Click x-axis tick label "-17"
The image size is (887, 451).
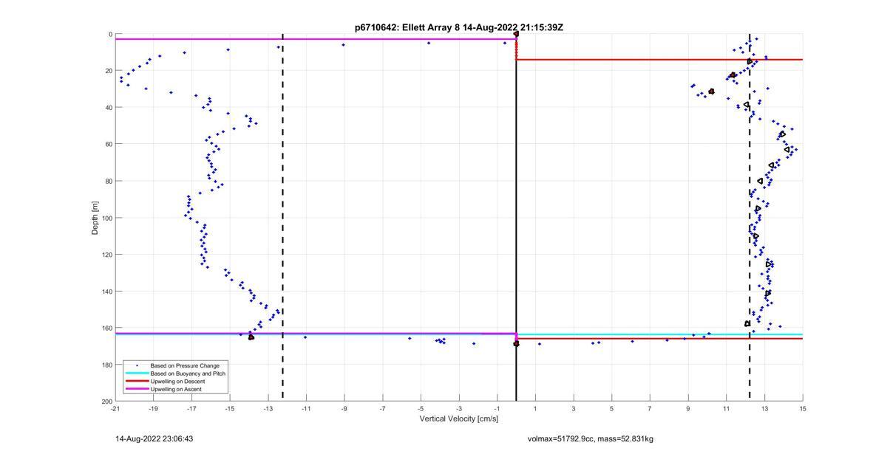(191, 408)
